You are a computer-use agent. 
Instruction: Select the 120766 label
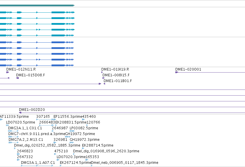point(93,122)
